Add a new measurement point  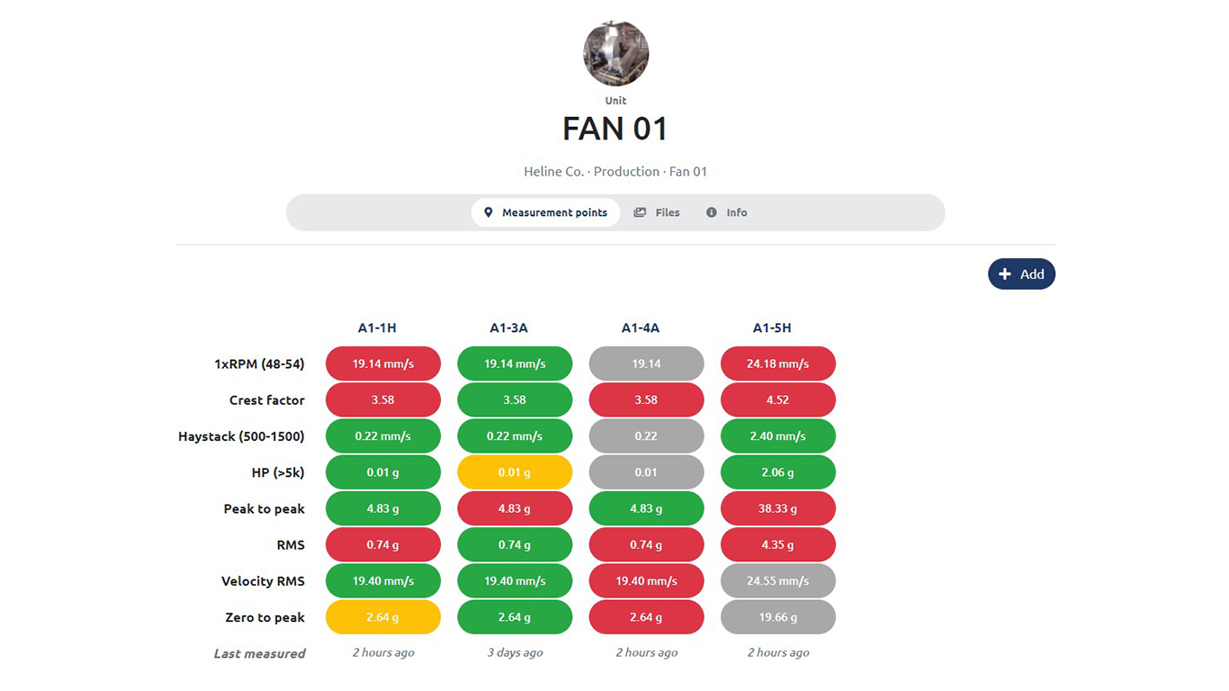click(x=1021, y=274)
